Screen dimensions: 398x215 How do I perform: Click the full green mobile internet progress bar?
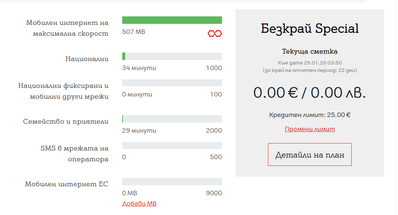tap(172, 20)
